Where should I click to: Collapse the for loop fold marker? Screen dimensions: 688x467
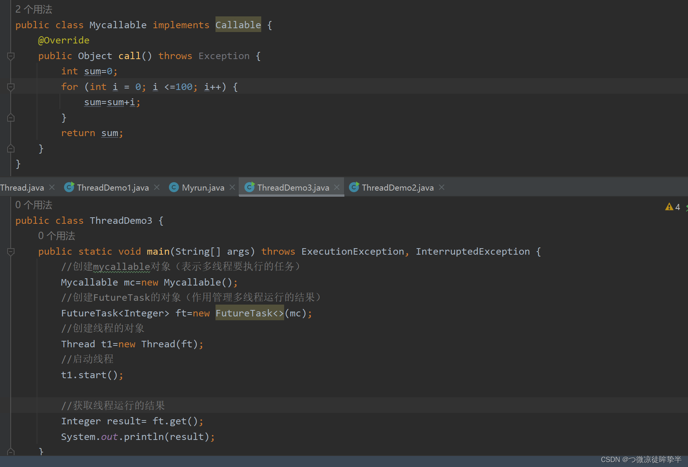point(11,87)
